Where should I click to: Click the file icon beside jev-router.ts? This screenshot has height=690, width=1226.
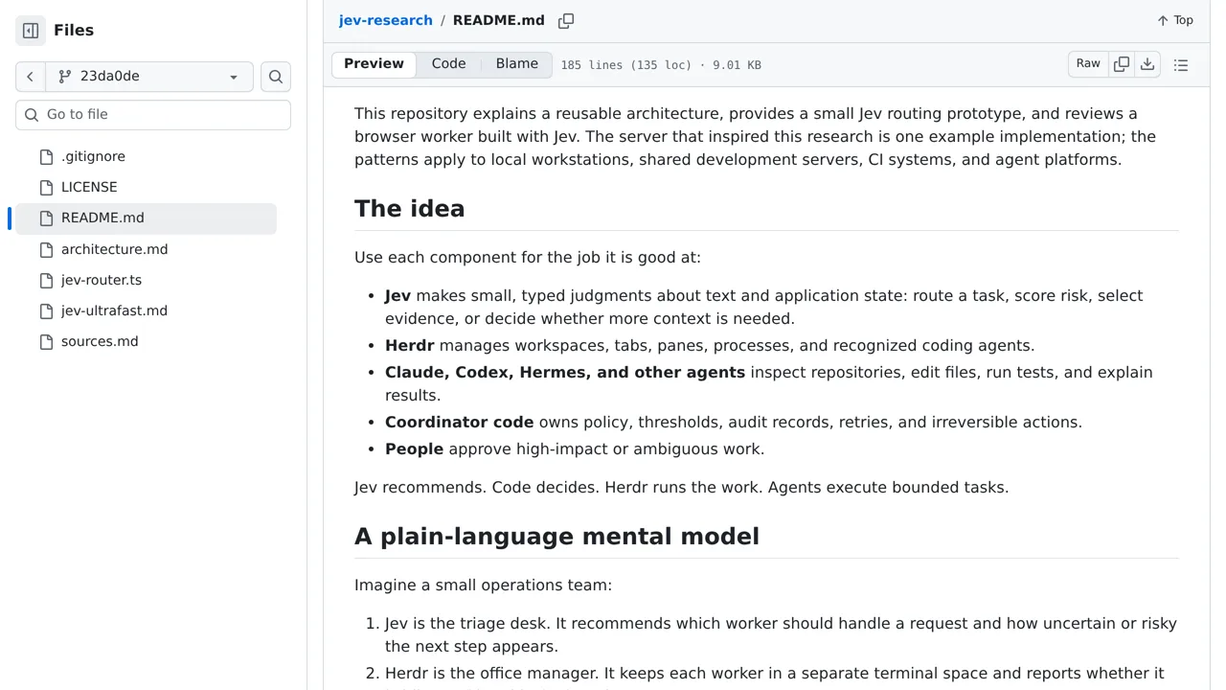click(46, 280)
